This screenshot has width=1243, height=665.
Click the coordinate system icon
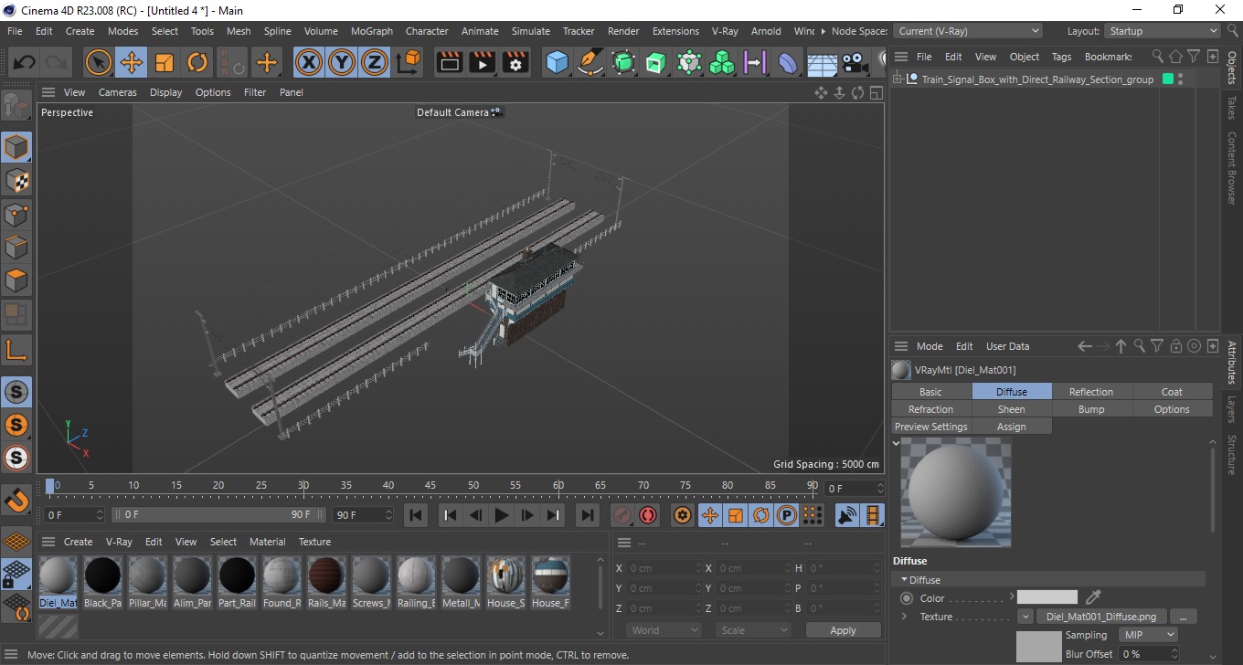409,63
